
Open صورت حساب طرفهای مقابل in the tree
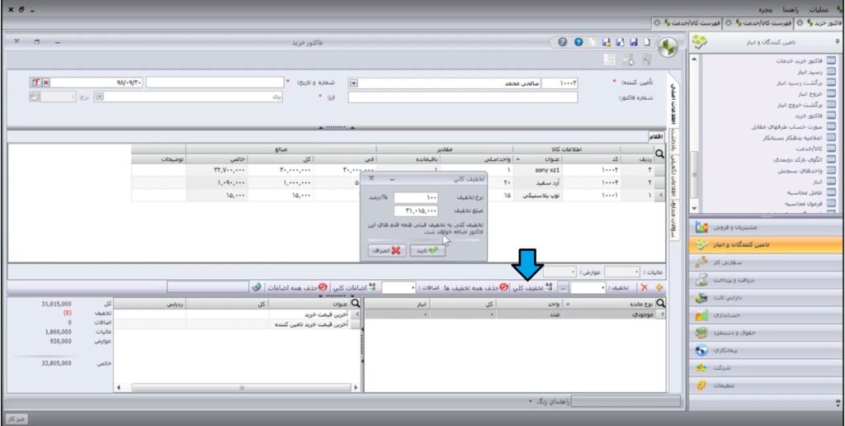(x=788, y=126)
